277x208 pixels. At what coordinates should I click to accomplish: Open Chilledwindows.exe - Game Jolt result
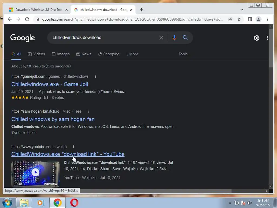click(50, 84)
